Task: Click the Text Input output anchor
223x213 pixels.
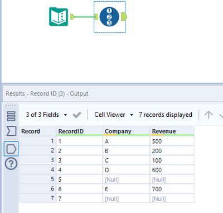Action: click(x=72, y=17)
